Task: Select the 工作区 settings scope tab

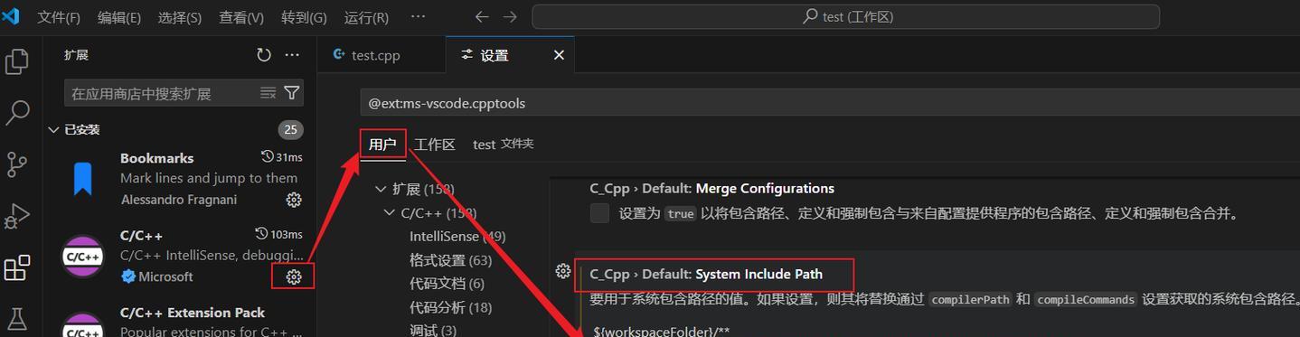Action: 435,145
